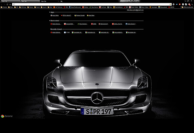This screenshot has width=194, height=133.
Task: Open the wrench settings menu
Action: 192,4
